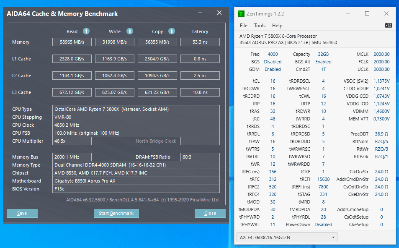
Task: Click the AIDA64 version footer text
Action: point(143,200)
